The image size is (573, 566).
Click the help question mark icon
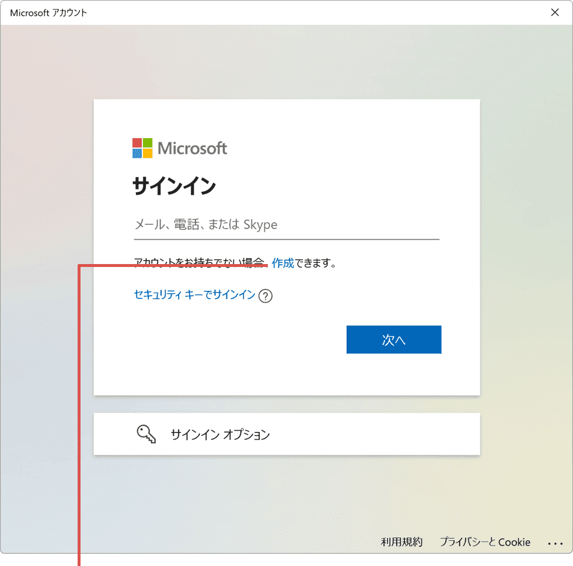click(265, 296)
